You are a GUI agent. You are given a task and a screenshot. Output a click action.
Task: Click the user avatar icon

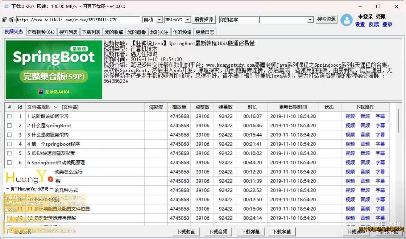click(346, 20)
